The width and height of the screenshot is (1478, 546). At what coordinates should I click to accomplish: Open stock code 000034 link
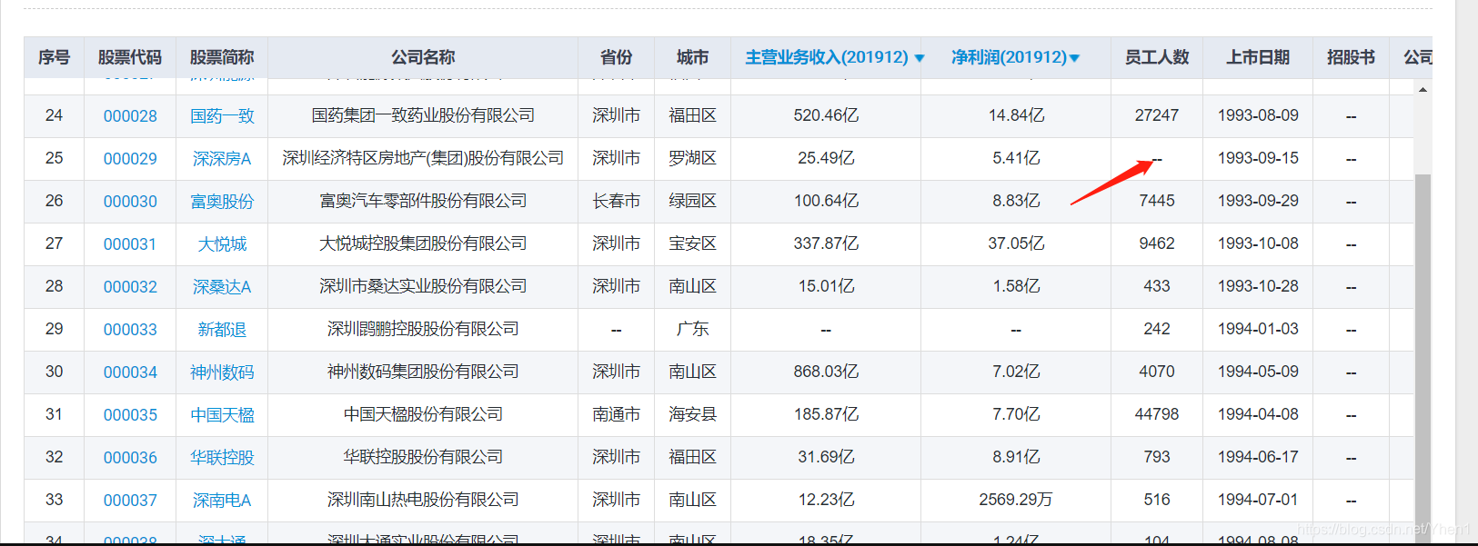[x=130, y=372]
